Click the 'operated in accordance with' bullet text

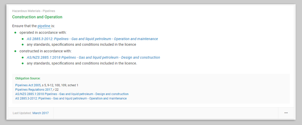[43, 33]
